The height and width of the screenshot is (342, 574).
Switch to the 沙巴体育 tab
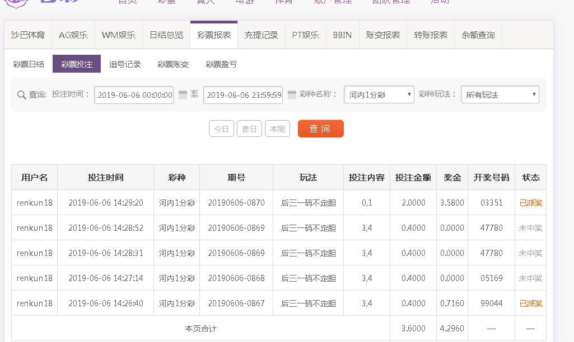[28, 35]
